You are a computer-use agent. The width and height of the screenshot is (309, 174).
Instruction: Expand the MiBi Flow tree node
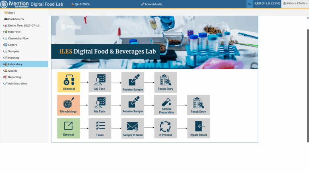[3, 32]
